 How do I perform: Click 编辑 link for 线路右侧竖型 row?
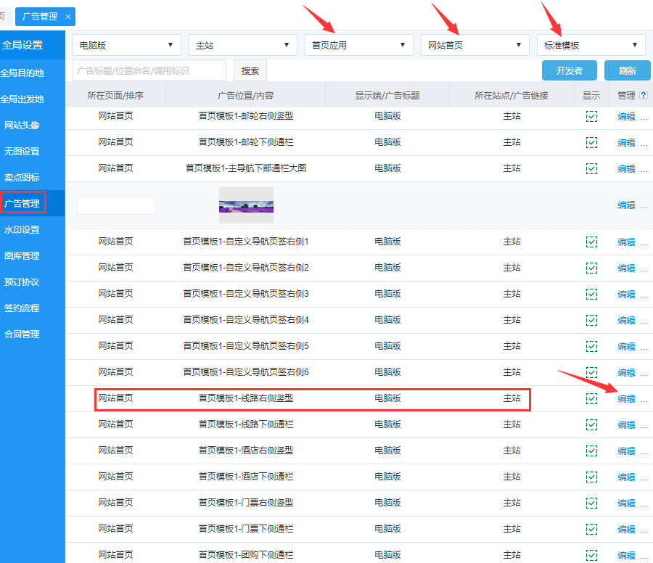[625, 398]
